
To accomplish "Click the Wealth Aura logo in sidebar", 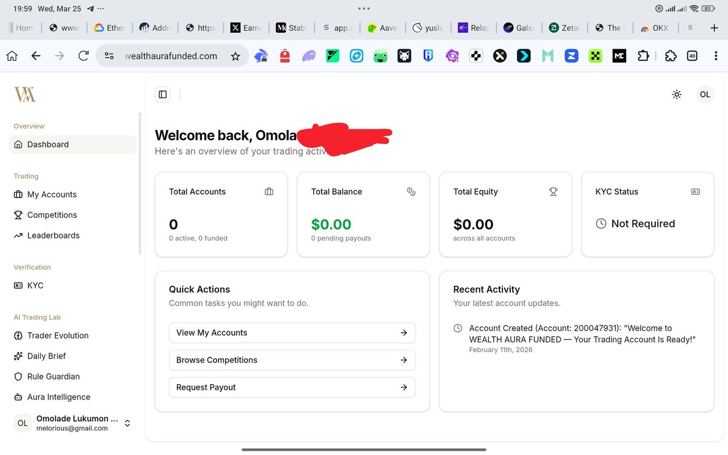I will click(x=25, y=94).
